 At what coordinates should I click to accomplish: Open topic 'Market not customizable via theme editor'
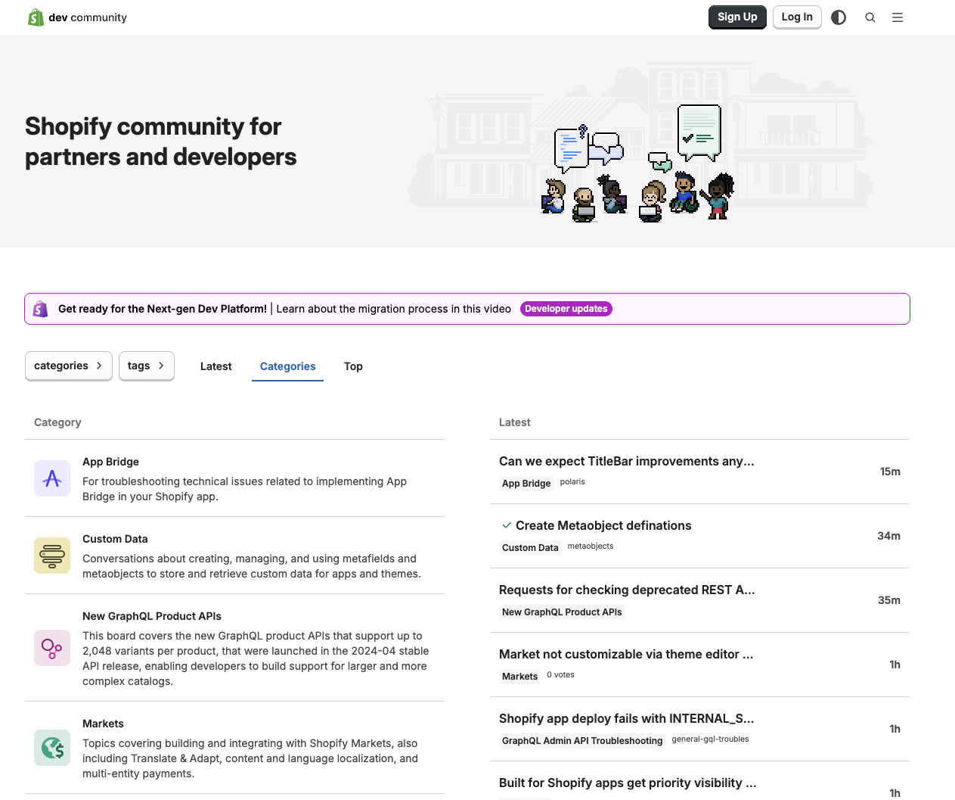point(626,654)
